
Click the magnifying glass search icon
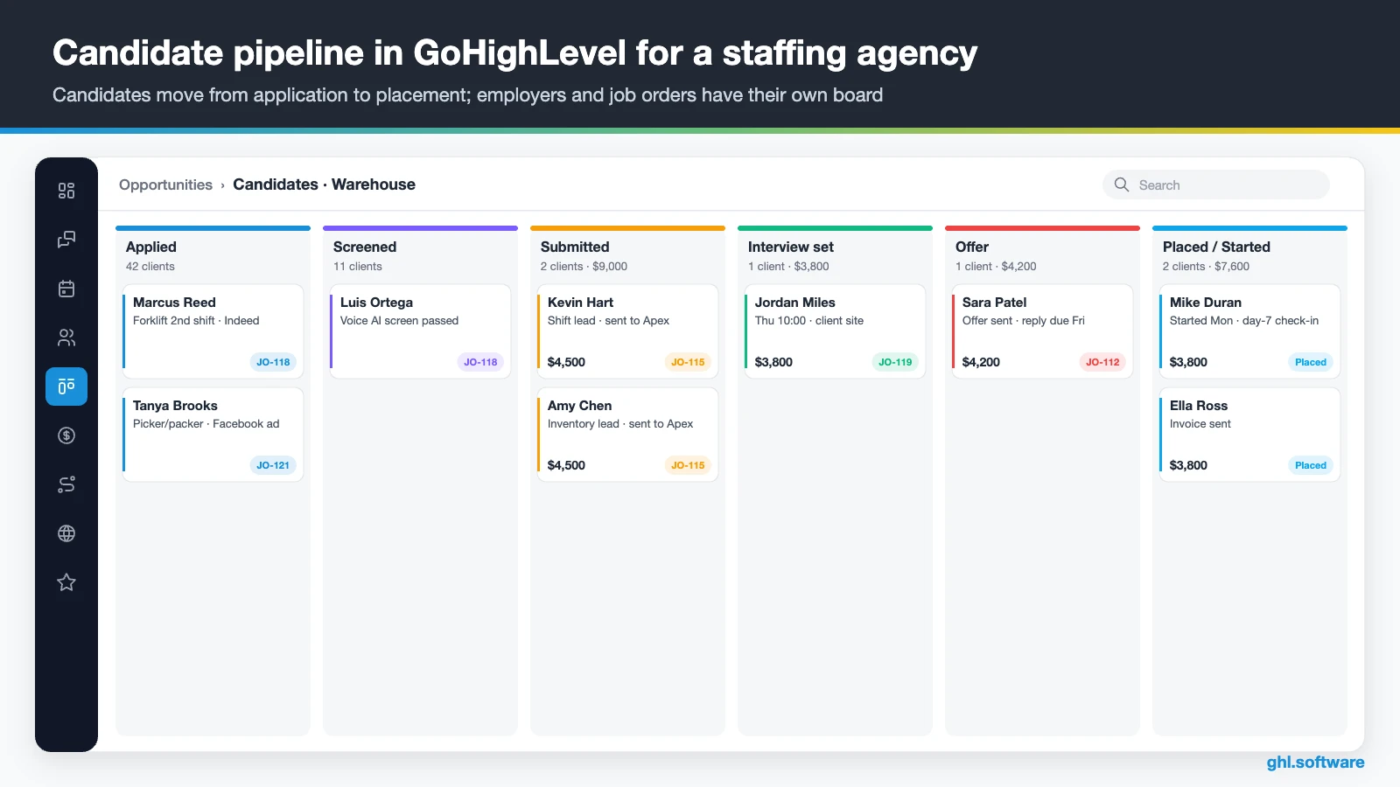(1122, 185)
